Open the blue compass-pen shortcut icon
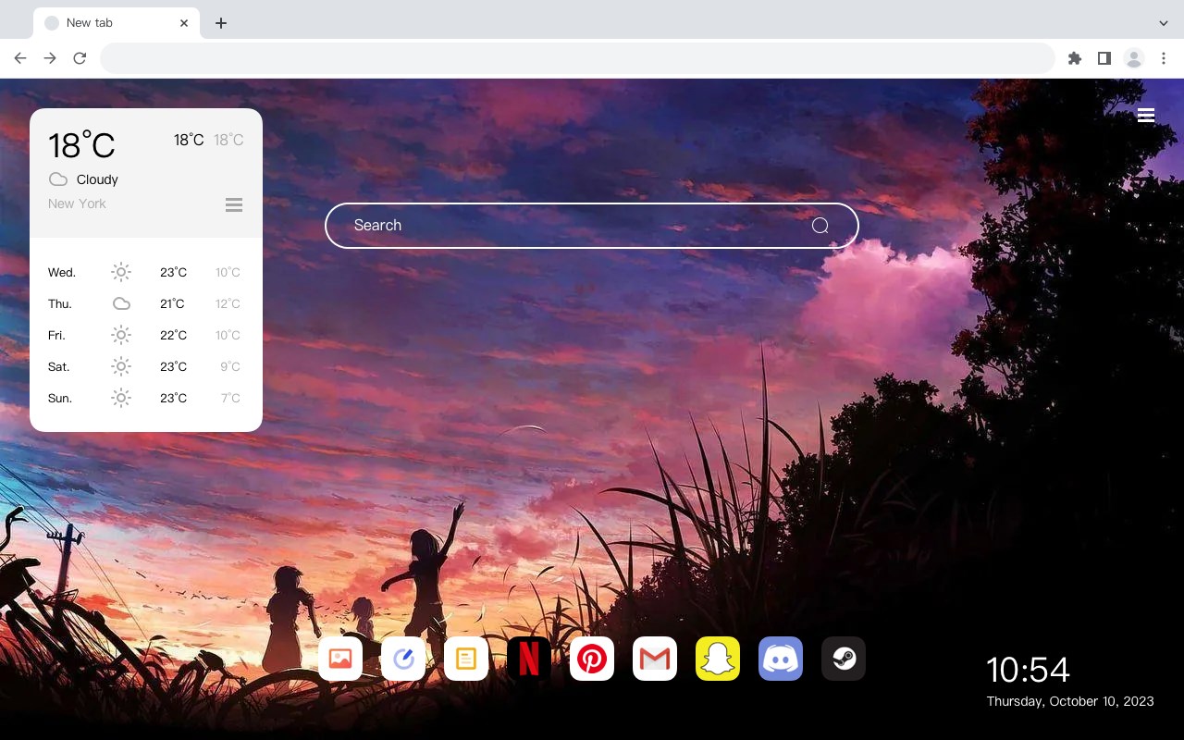The height and width of the screenshot is (740, 1184). 403,659
